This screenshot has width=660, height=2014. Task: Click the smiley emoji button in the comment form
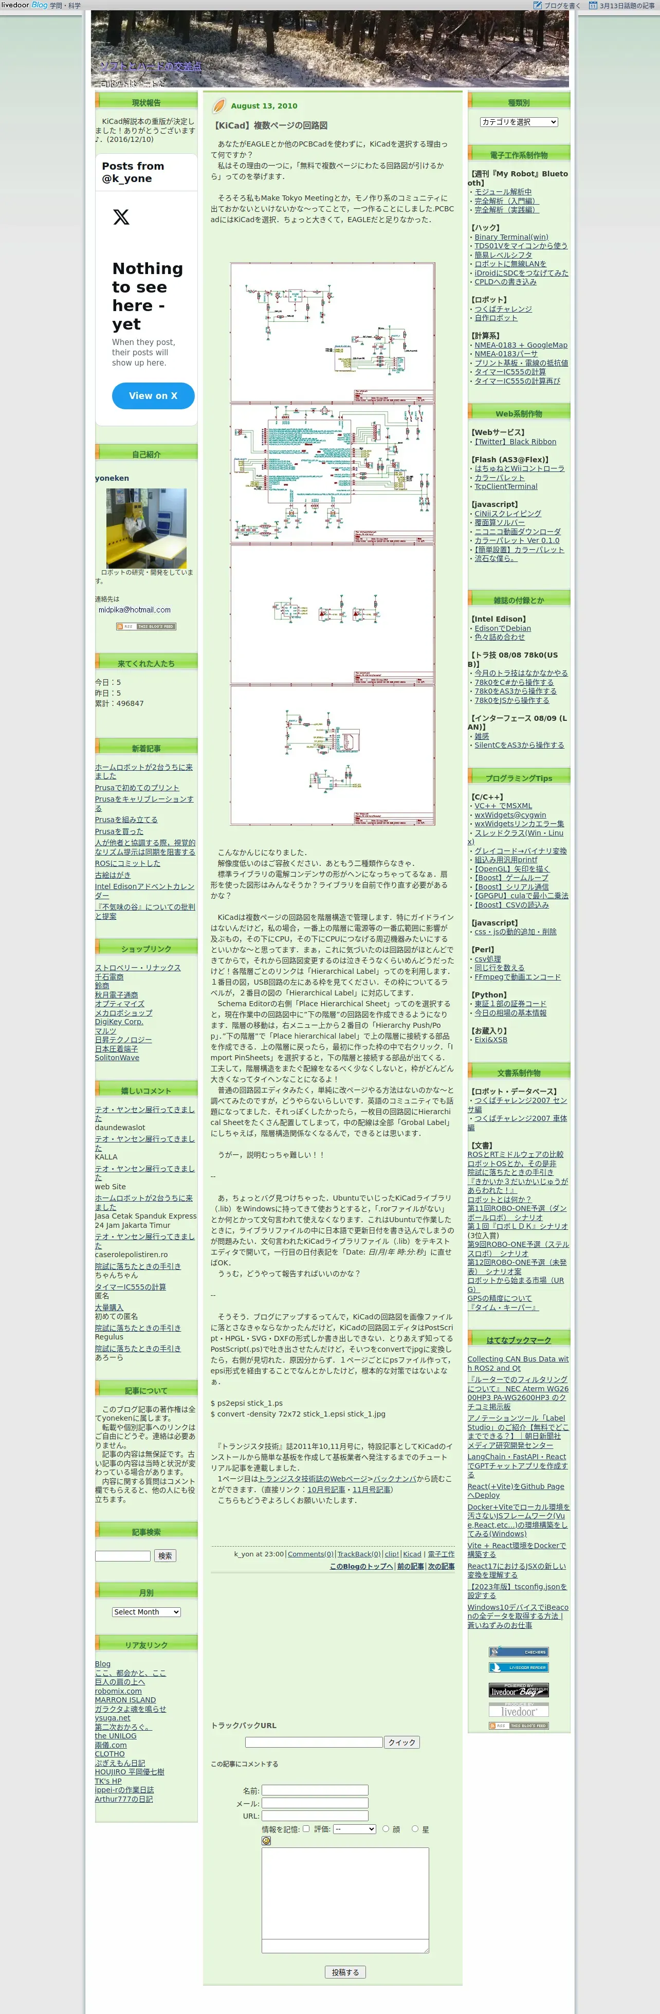click(266, 1840)
